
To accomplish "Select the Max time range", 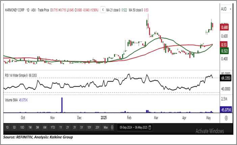I will (x=106, y=127).
